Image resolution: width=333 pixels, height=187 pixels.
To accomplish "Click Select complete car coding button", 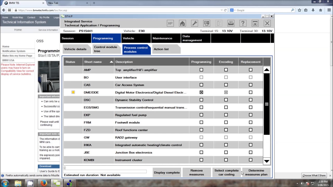I will click(227, 172).
